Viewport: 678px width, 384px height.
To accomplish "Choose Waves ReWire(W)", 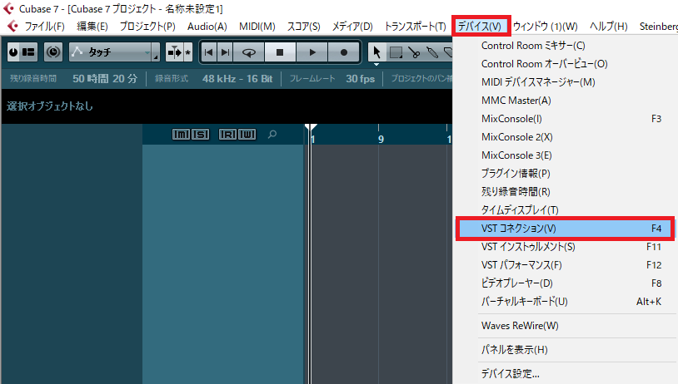I will tap(565, 326).
